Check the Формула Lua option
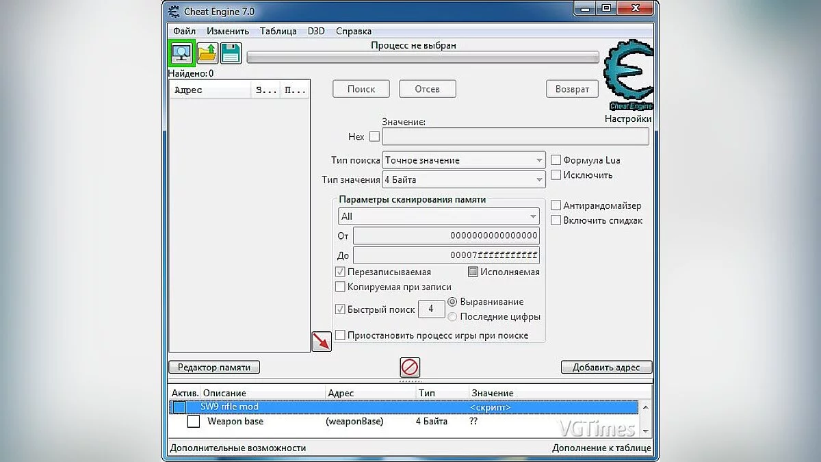The width and height of the screenshot is (821, 462). click(556, 159)
